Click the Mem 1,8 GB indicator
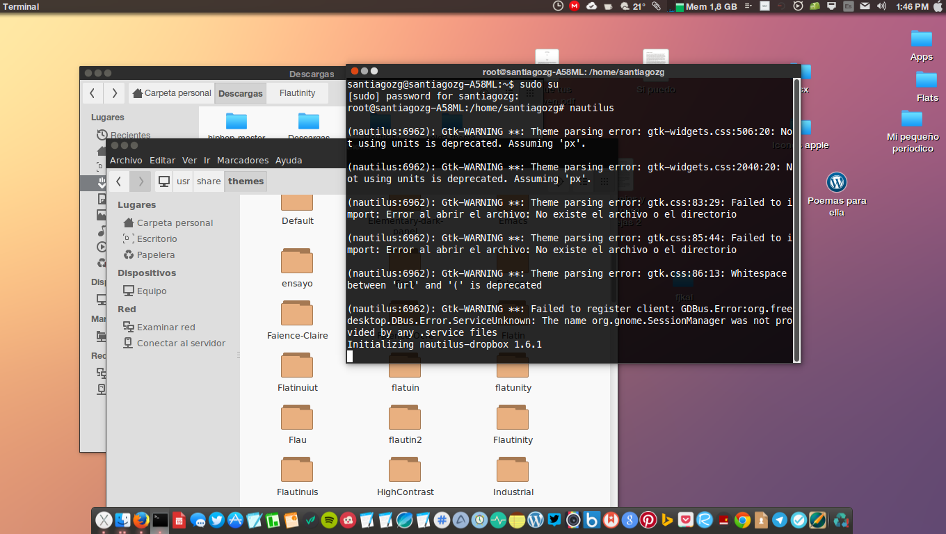This screenshot has width=946, height=534. click(707, 6)
